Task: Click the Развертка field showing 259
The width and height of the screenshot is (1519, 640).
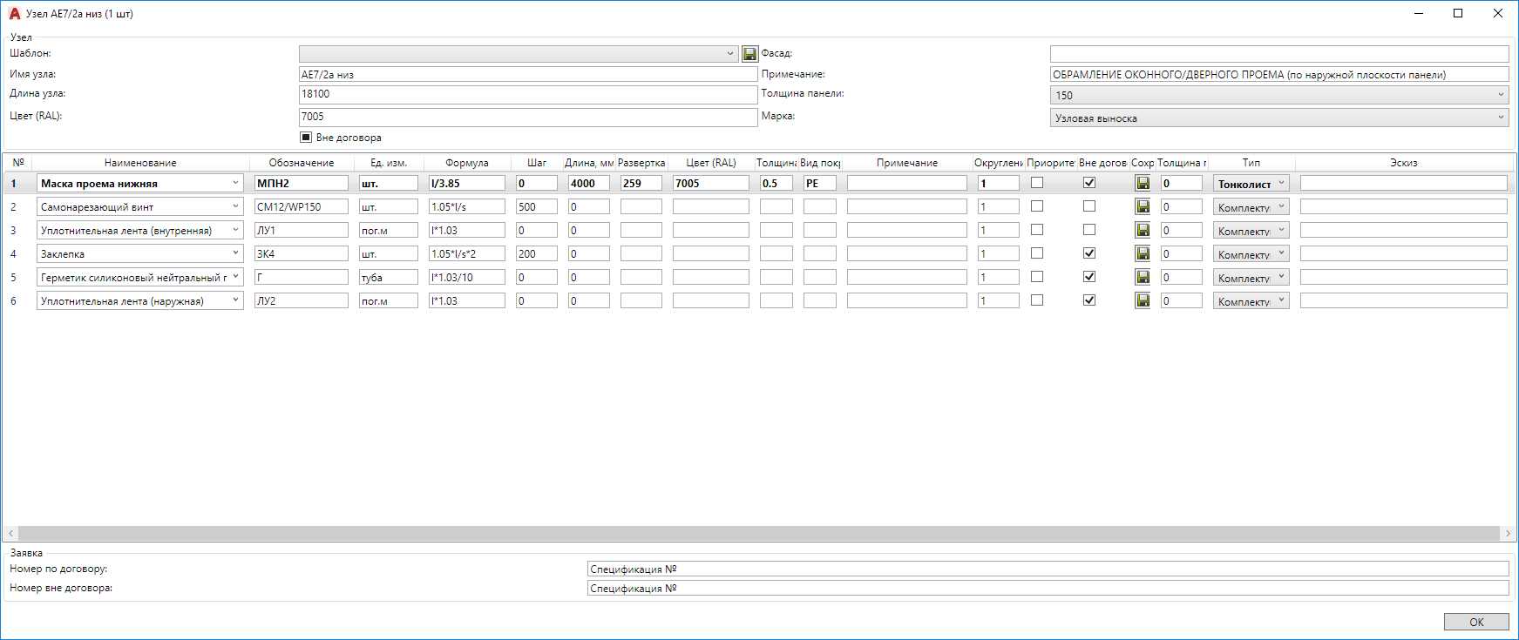Action: 641,183
